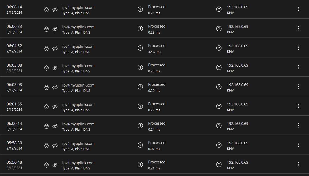The width and height of the screenshot is (309, 176).
Task: Click the ipv4.myuplink.com domain at 06:06:33
Action: 78,27
